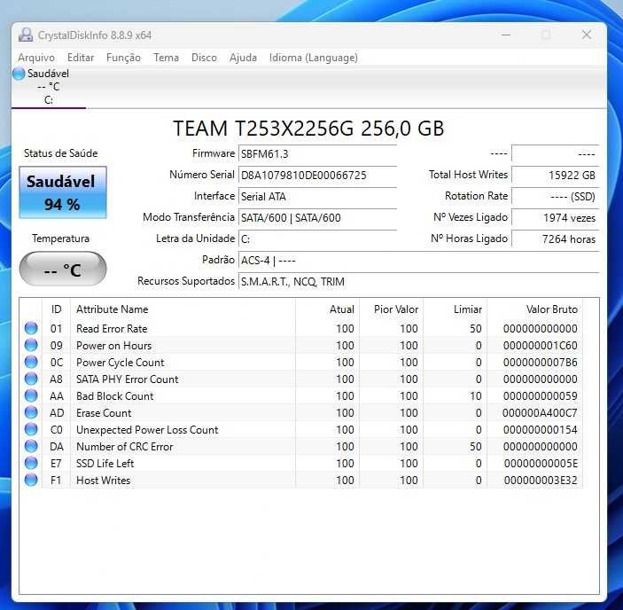Click the transfer mode field SATA/600 | SATA/600
Viewport: 623px width, 610px height.
point(317,218)
